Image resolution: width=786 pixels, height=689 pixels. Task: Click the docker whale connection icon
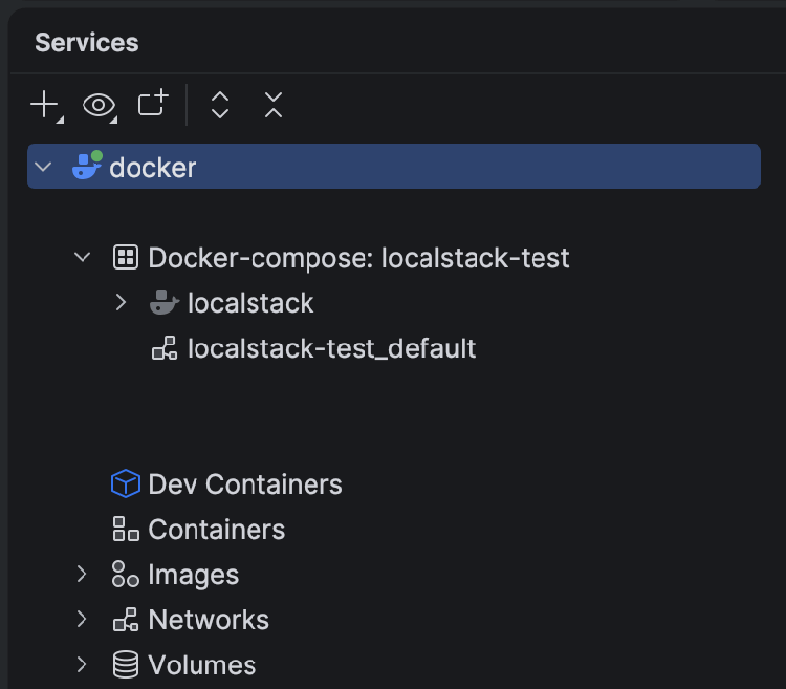tap(86, 166)
